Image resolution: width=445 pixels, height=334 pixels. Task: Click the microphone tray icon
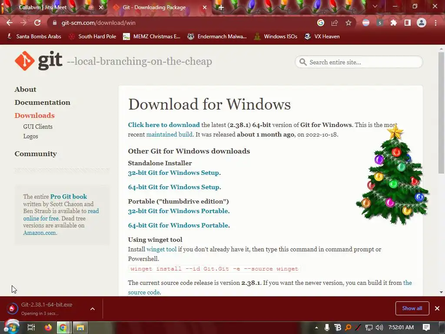point(327,327)
